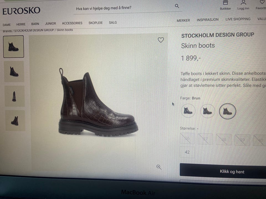Click the EUROSKO logo
266x199 pixels.
click(x=21, y=11)
